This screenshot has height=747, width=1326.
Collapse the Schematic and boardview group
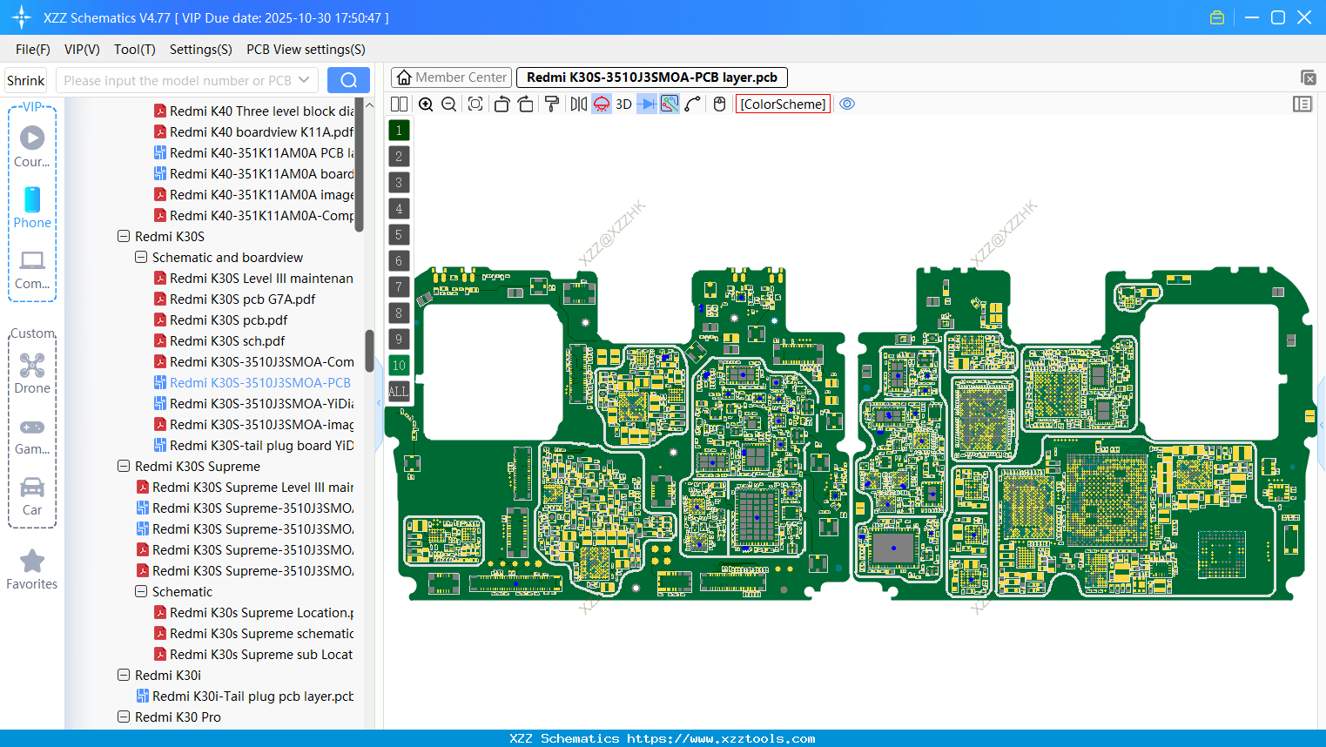click(140, 257)
